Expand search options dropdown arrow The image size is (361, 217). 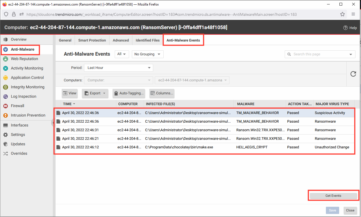[351, 54]
